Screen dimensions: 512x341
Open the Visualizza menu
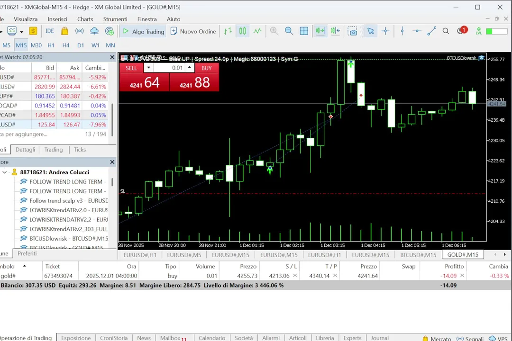[26, 19]
